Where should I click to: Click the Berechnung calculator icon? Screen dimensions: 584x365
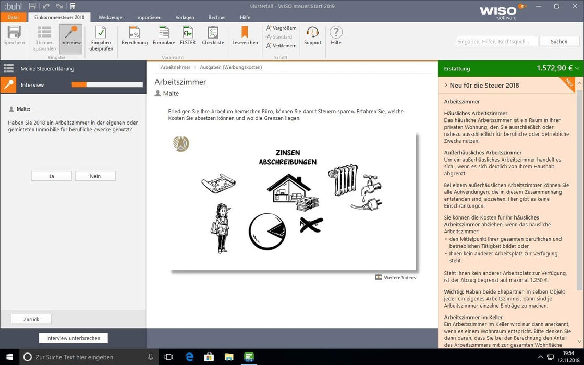pos(134,33)
